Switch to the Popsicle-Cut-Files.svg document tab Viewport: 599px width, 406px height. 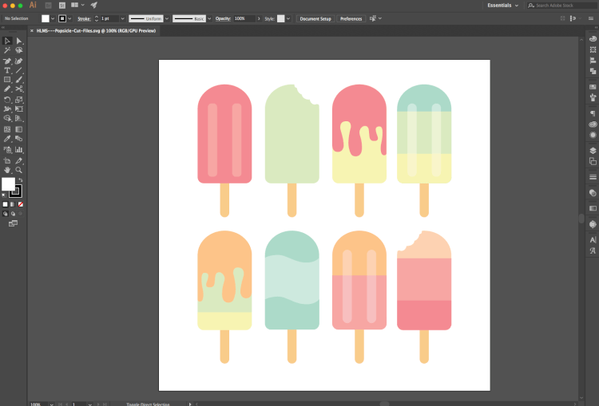96,30
